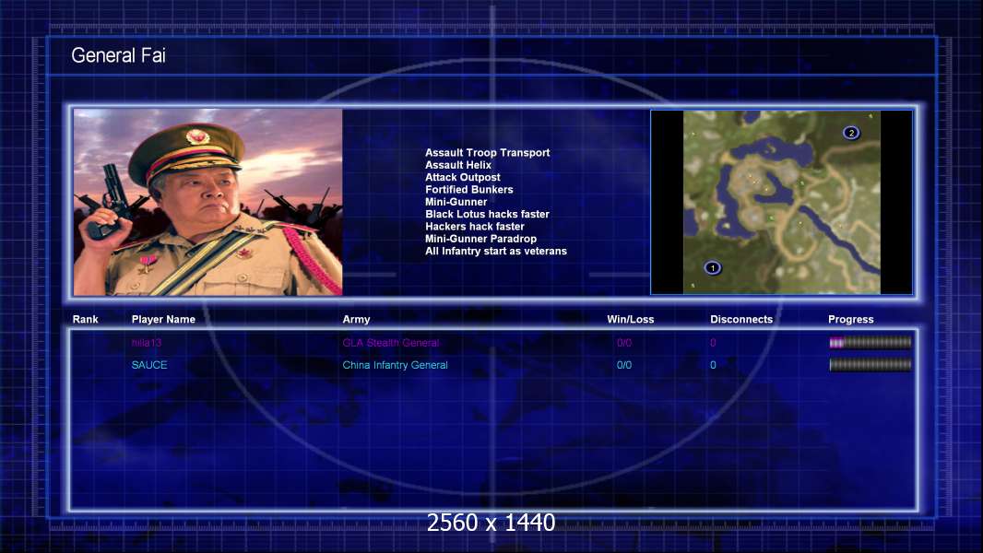Click Hackers hack faster line

475,227
